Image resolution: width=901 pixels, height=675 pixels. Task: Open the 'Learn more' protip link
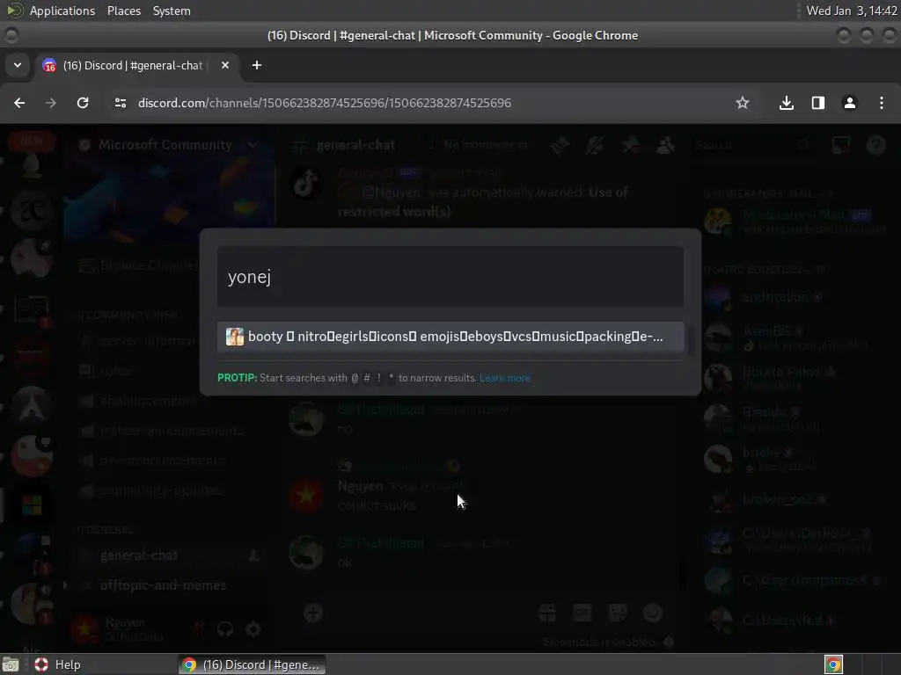click(504, 378)
